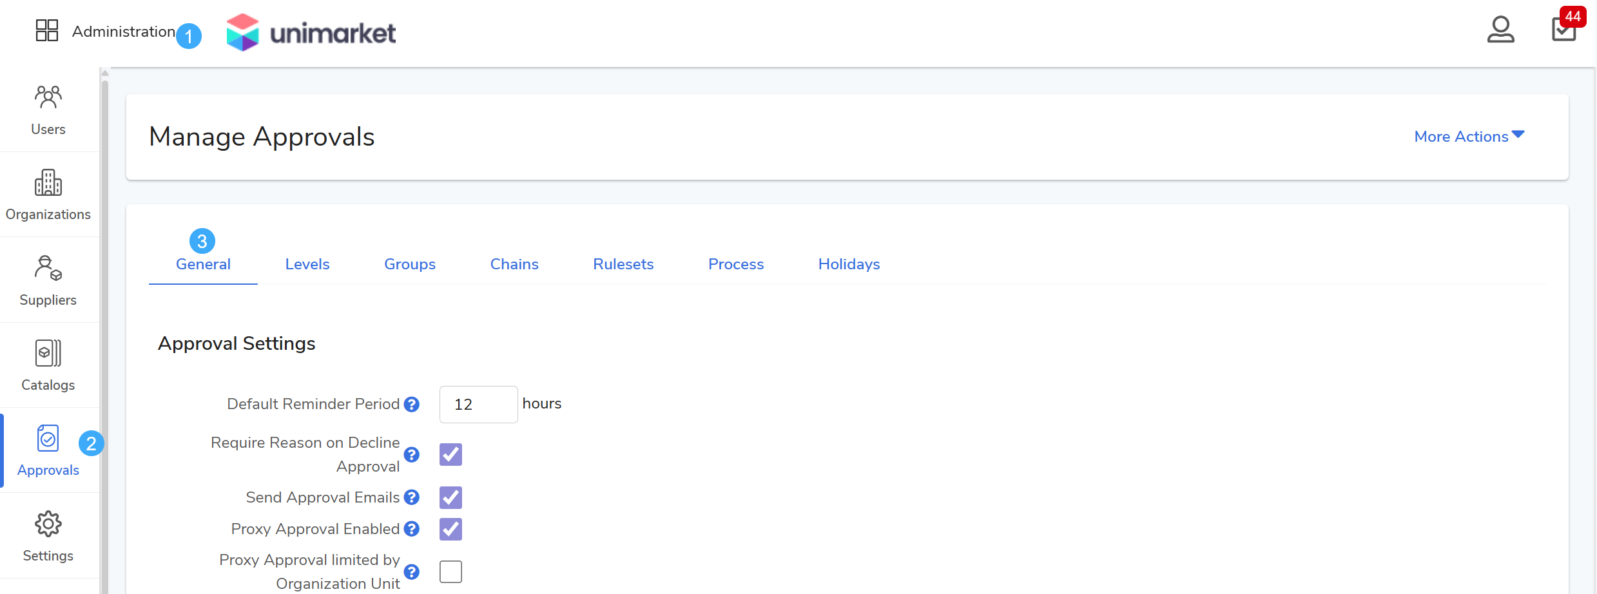Enable Proxy Approval limited by Organization Unit

coord(450,572)
